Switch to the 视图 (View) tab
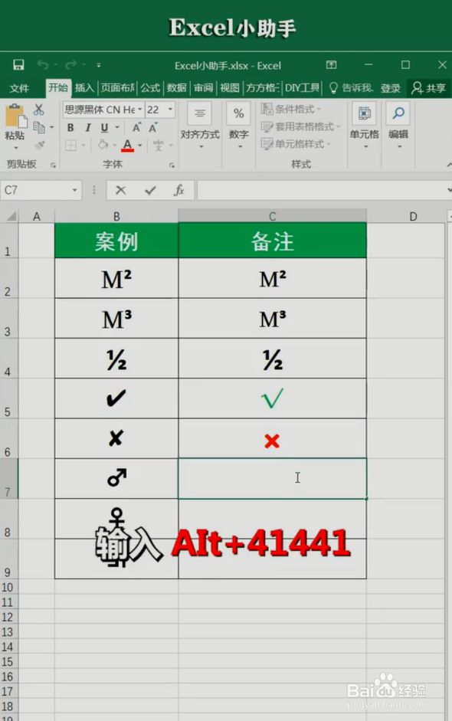The height and width of the screenshot is (721, 452). pyautogui.click(x=230, y=88)
